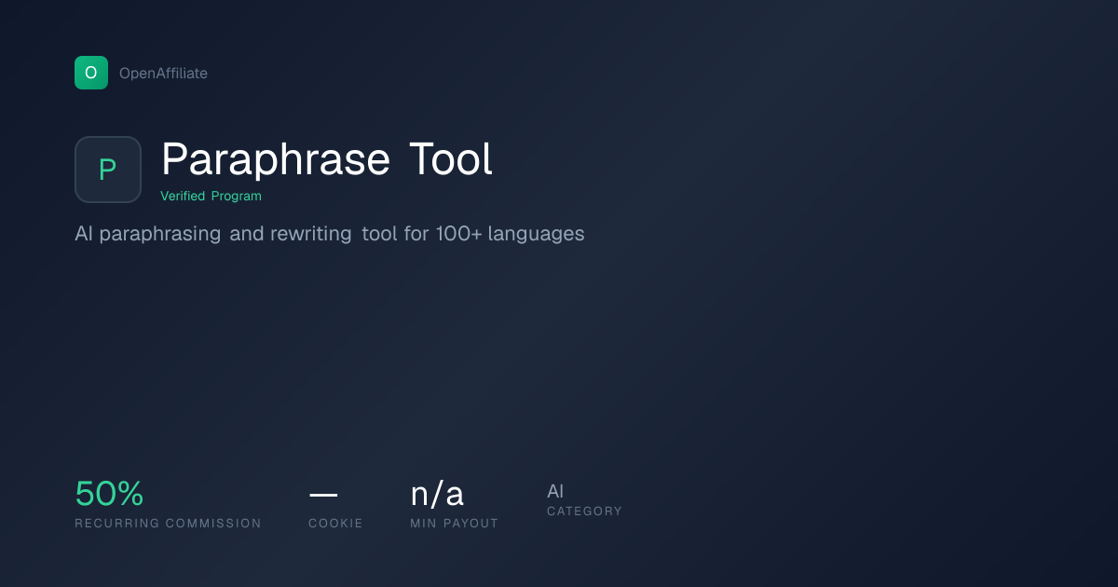1118x587 pixels.
Task: Click the Paraphrase Tool title
Action: click(327, 160)
